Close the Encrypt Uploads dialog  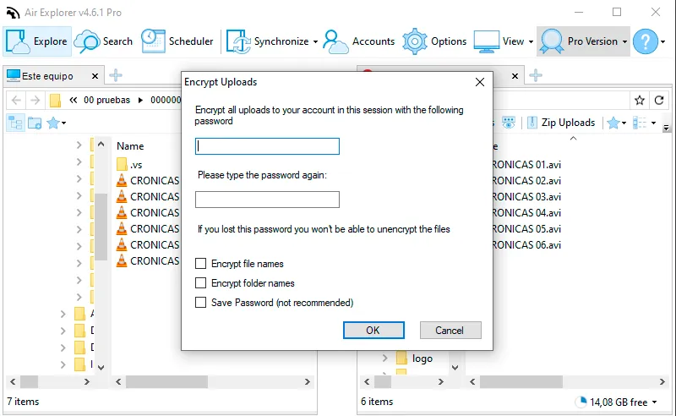[480, 82]
